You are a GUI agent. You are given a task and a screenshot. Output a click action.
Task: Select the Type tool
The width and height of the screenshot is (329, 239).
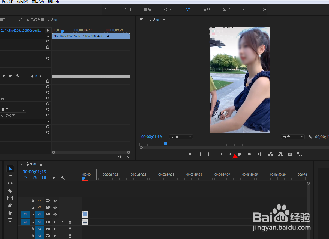pyautogui.click(x=10, y=220)
